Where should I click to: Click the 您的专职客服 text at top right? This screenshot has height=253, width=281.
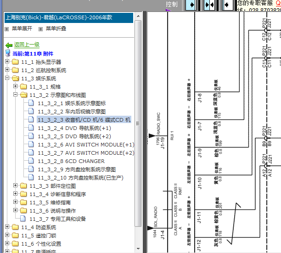point(255,3)
